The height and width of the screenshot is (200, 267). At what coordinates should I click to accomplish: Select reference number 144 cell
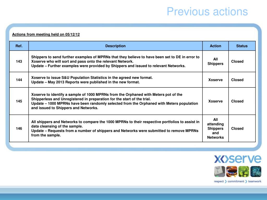[19, 80]
